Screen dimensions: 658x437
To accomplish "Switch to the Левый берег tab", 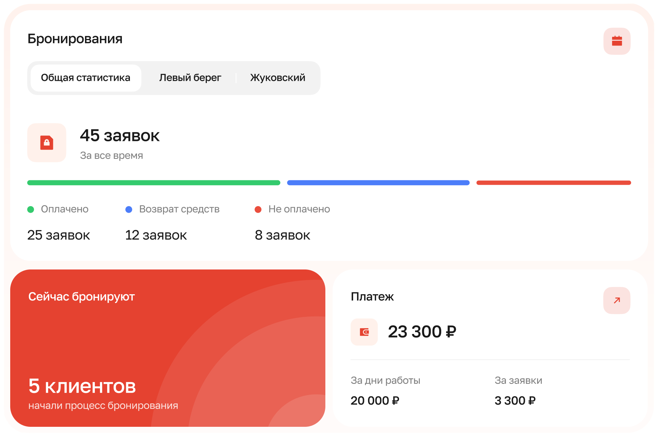I will point(190,78).
